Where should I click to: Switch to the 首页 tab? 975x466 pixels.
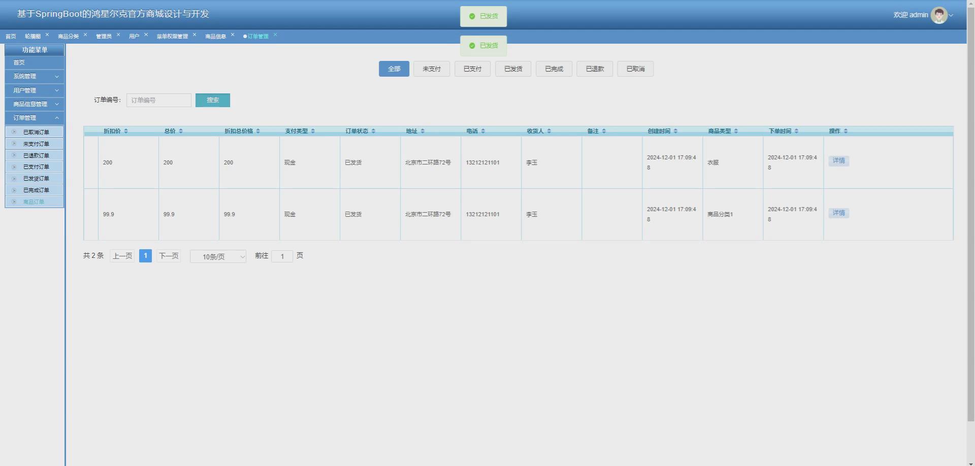point(11,36)
